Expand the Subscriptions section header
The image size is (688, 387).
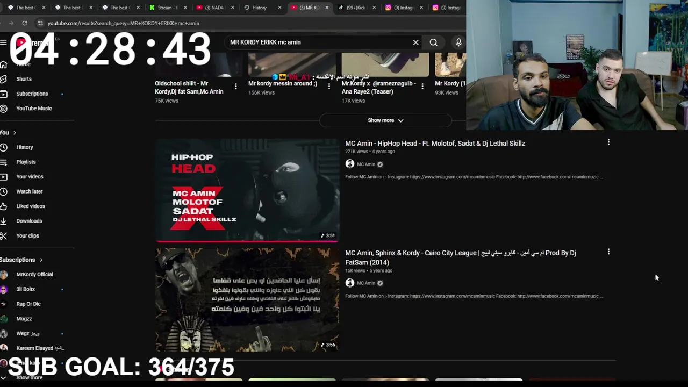point(21,260)
